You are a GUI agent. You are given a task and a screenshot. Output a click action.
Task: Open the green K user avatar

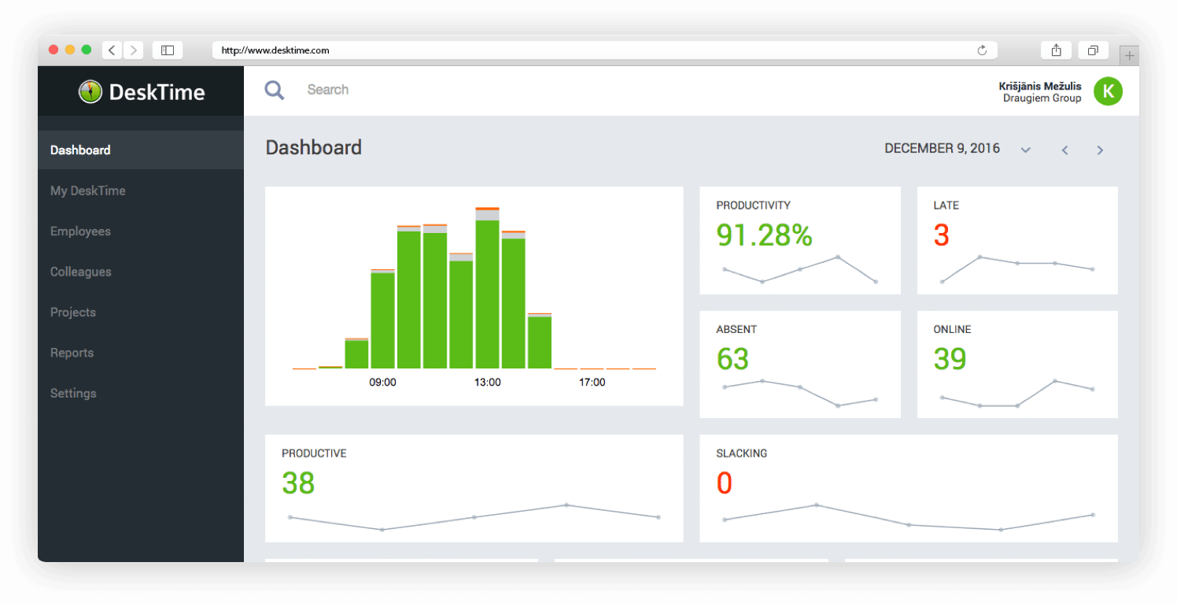pos(1108,91)
